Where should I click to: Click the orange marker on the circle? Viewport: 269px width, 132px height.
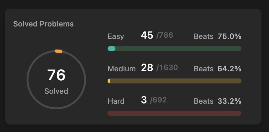(x=58, y=51)
